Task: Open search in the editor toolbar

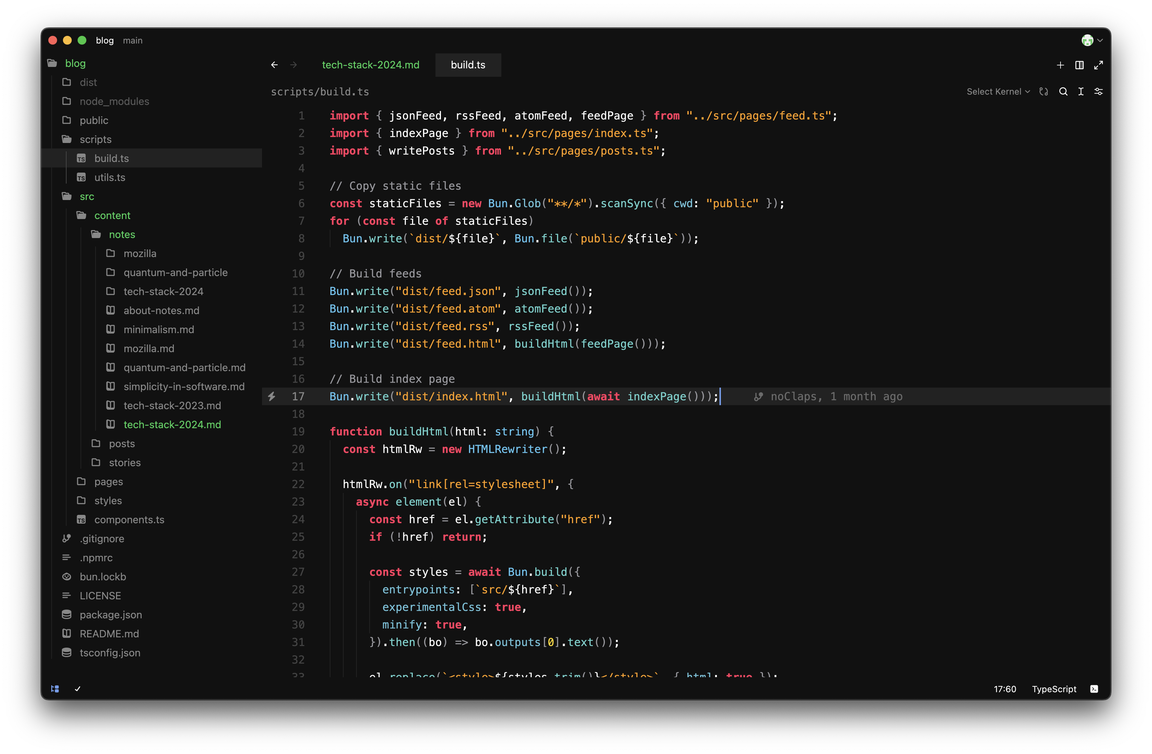Action: [x=1063, y=91]
